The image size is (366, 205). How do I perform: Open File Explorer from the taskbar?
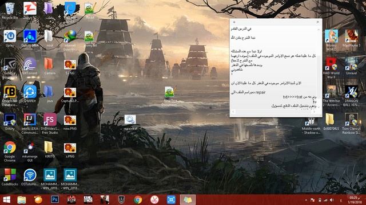[x=22, y=200]
